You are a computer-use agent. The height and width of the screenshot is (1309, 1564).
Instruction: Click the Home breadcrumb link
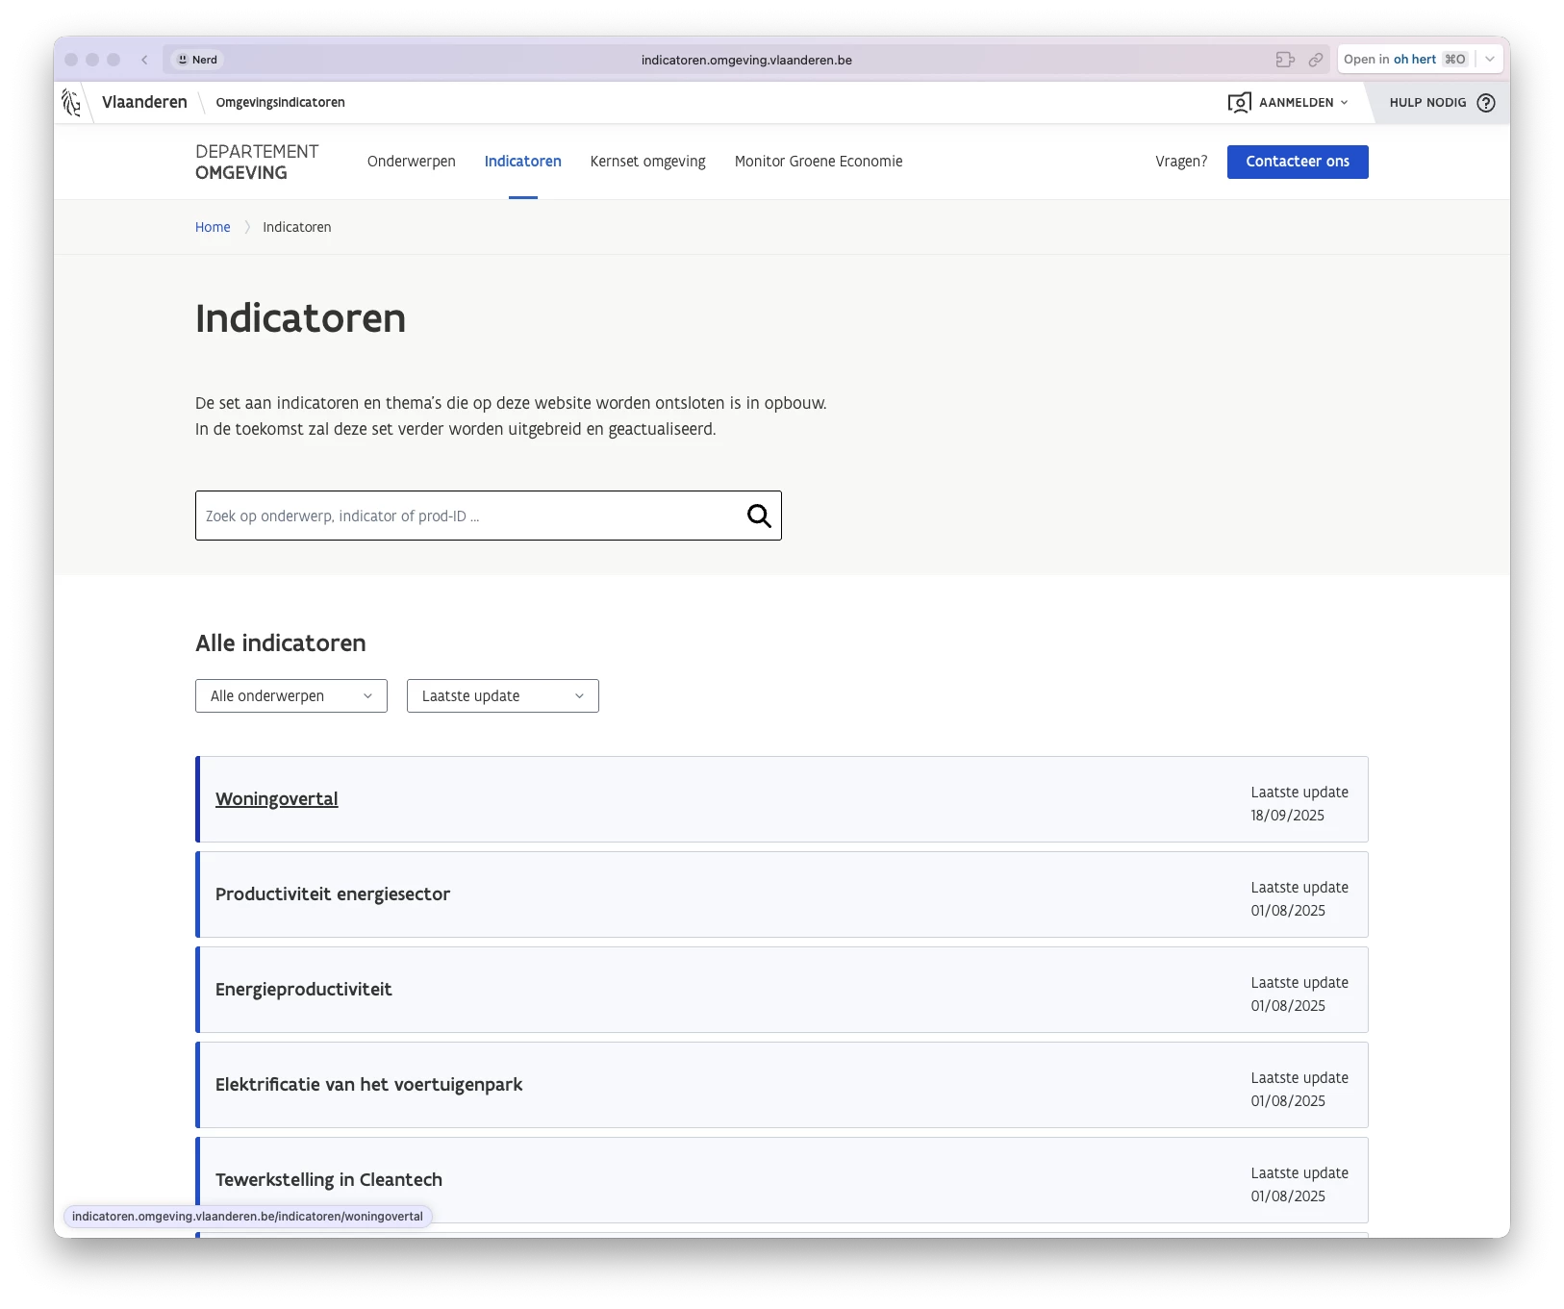tap(213, 227)
